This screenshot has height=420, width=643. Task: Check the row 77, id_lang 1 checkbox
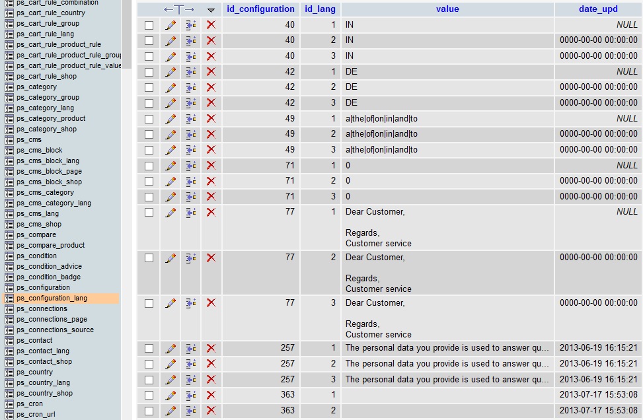pos(149,212)
